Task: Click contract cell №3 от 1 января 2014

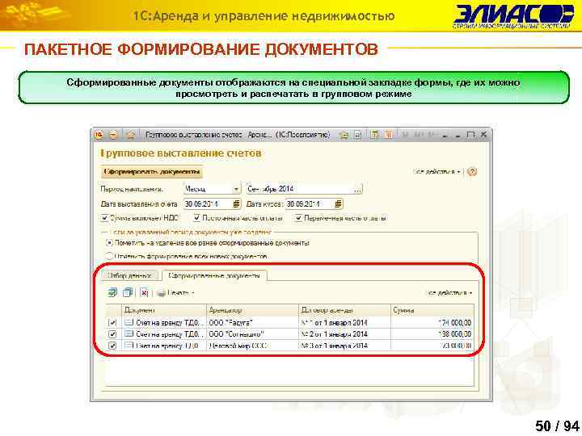Action: pos(345,346)
